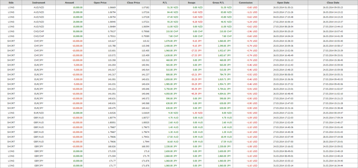Sort by the Instrument column header
Screen dimensions: 358x168
click(x=39, y=3)
